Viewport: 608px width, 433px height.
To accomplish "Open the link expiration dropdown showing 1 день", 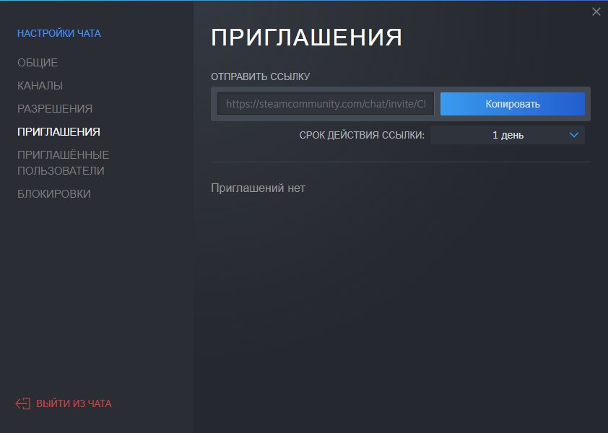I will 508,135.
